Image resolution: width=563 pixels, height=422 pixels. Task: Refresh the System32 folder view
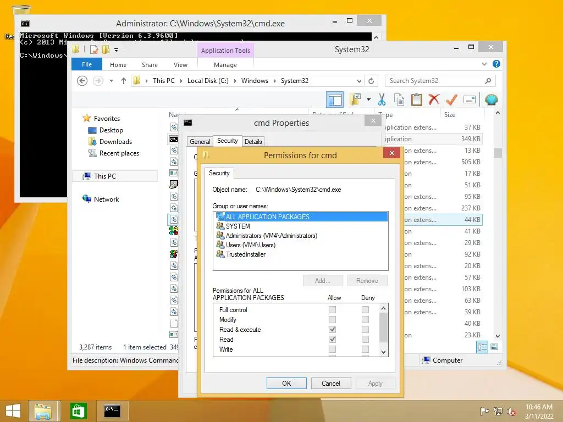[371, 81]
